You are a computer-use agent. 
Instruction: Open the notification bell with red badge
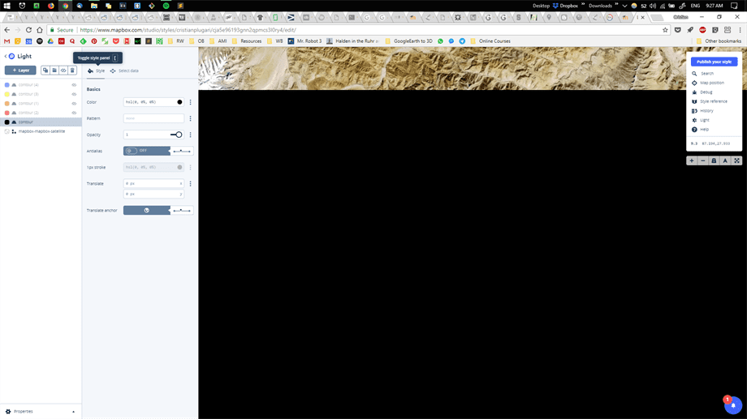[733, 405]
